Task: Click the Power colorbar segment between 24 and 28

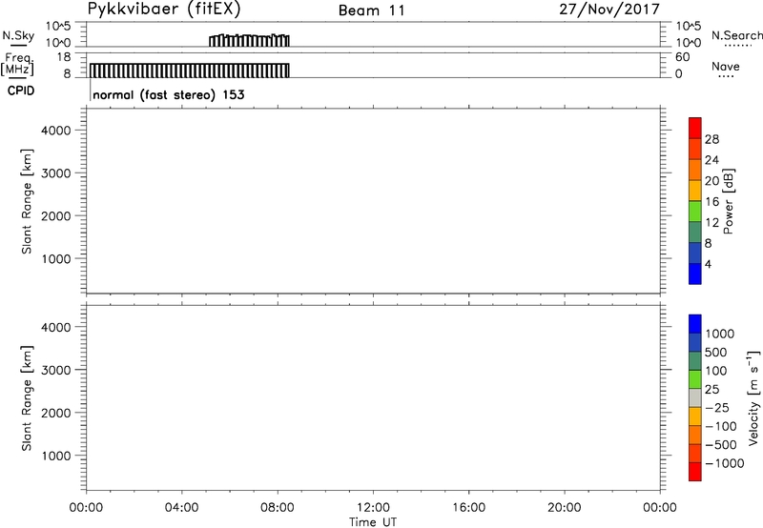Action: (695, 149)
